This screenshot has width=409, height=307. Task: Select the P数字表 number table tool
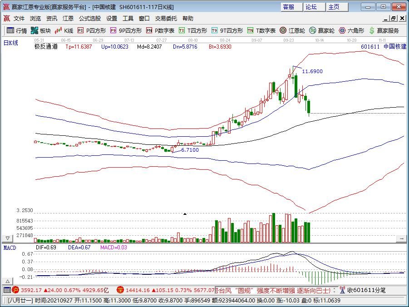[160, 30]
